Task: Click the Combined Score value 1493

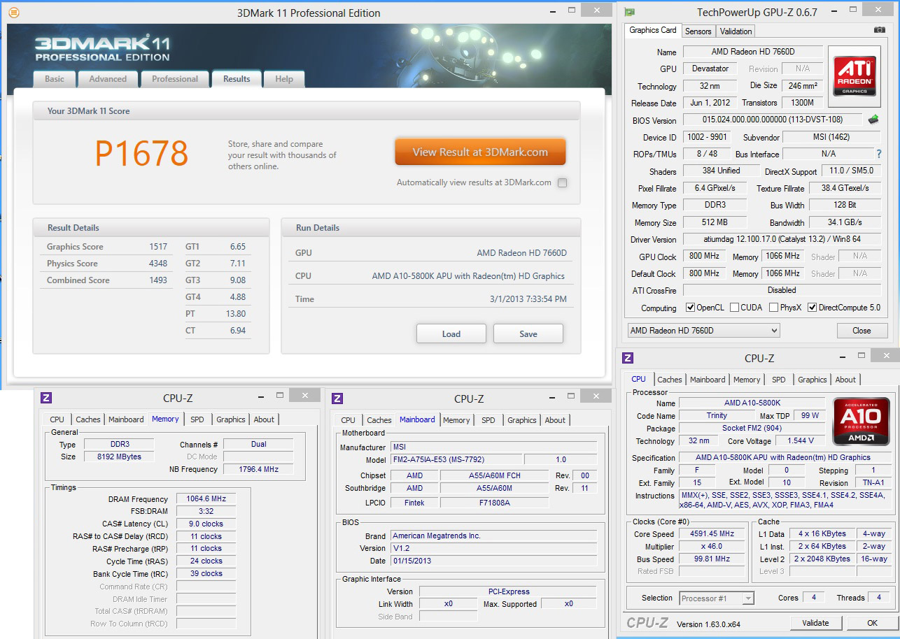Action: click(x=158, y=280)
